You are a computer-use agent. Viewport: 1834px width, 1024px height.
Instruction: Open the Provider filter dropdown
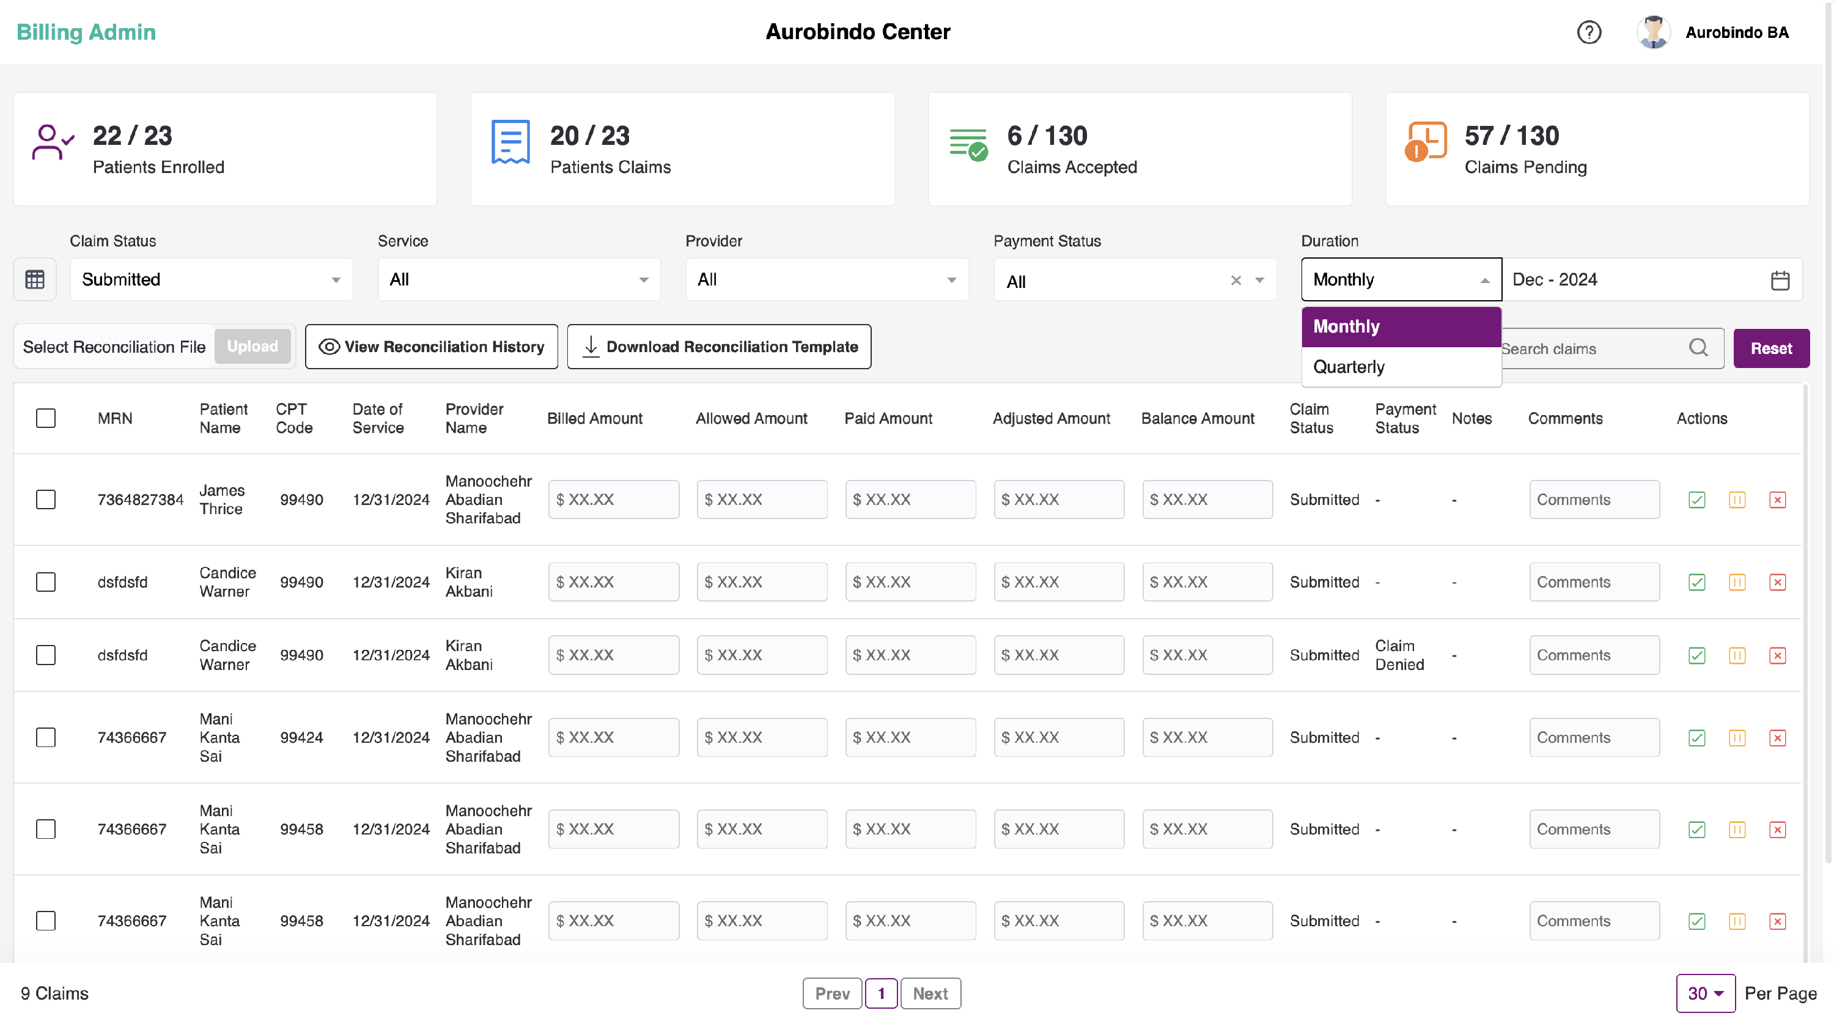[x=826, y=279]
